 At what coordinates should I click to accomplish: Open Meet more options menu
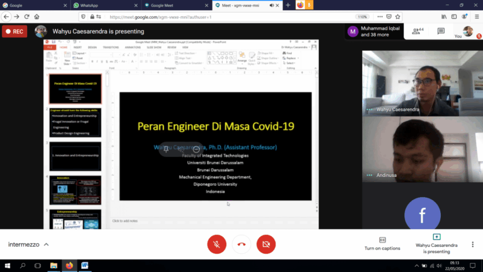tap(472, 244)
